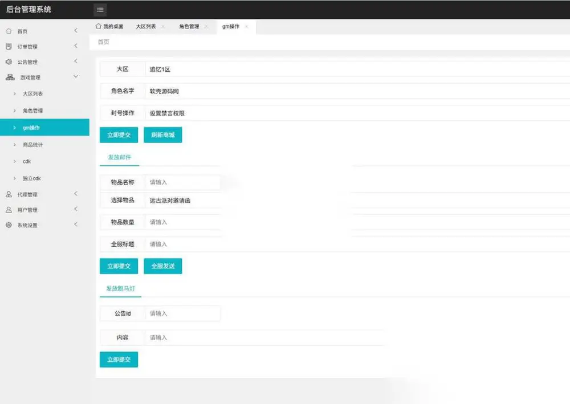This screenshot has width=570, height=404.
Task: Collapse the 游戏管理 menu chevron
Action: pos(76,76)
